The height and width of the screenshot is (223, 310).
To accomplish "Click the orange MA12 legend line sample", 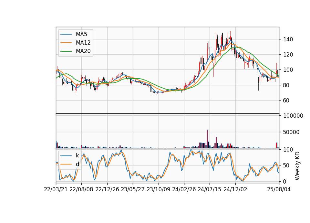I will [x=66, y=43].
